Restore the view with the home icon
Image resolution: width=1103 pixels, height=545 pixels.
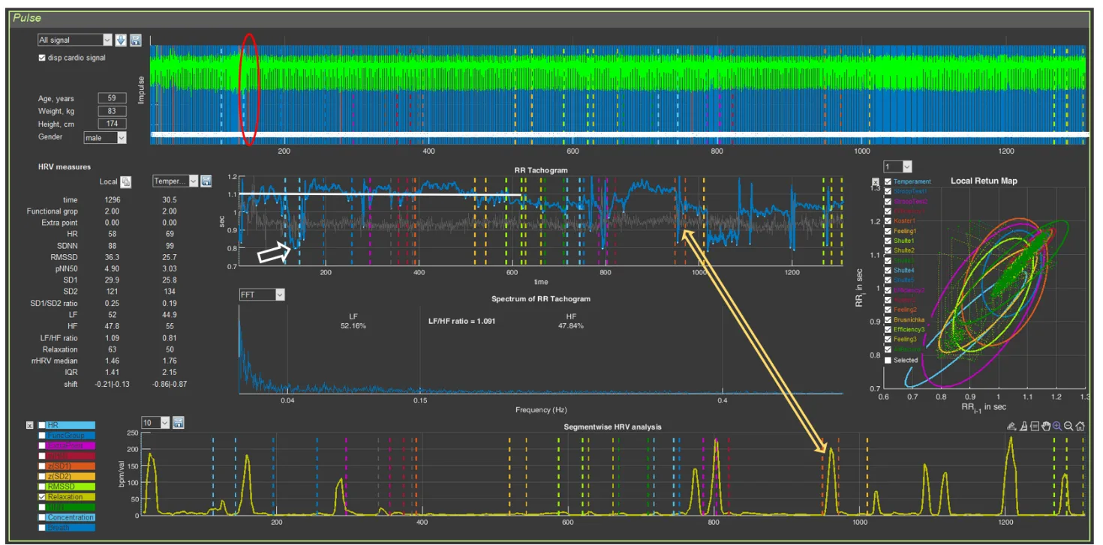pos(1080,426)
